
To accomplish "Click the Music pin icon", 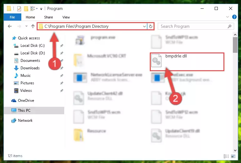I will pos(62,76).
